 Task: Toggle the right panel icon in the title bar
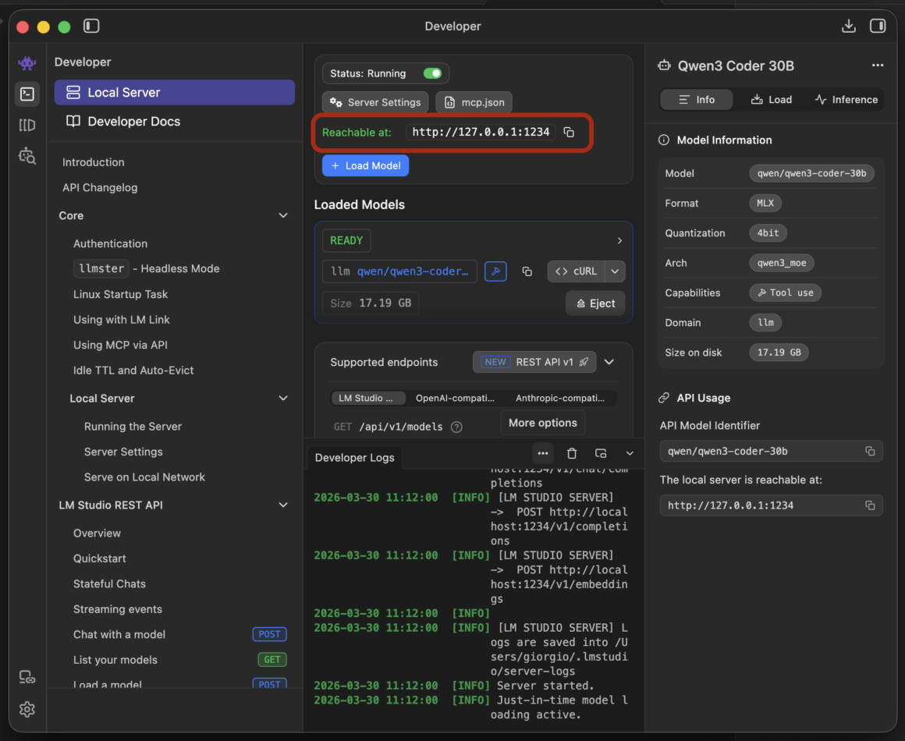tap(877, 26)
